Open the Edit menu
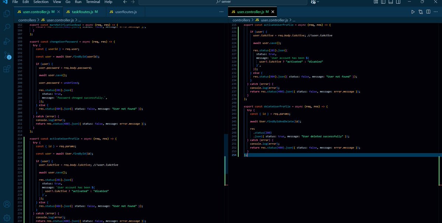This screenshot has height=223, width=442. coord(26,2)
